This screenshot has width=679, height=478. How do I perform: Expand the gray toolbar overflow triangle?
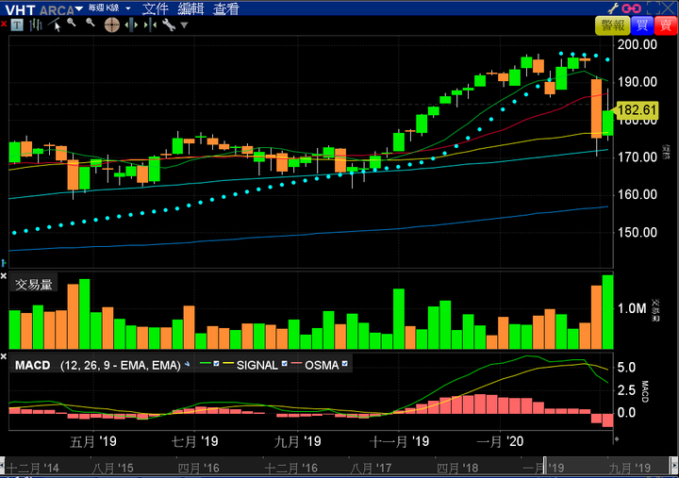coord(184,25)
